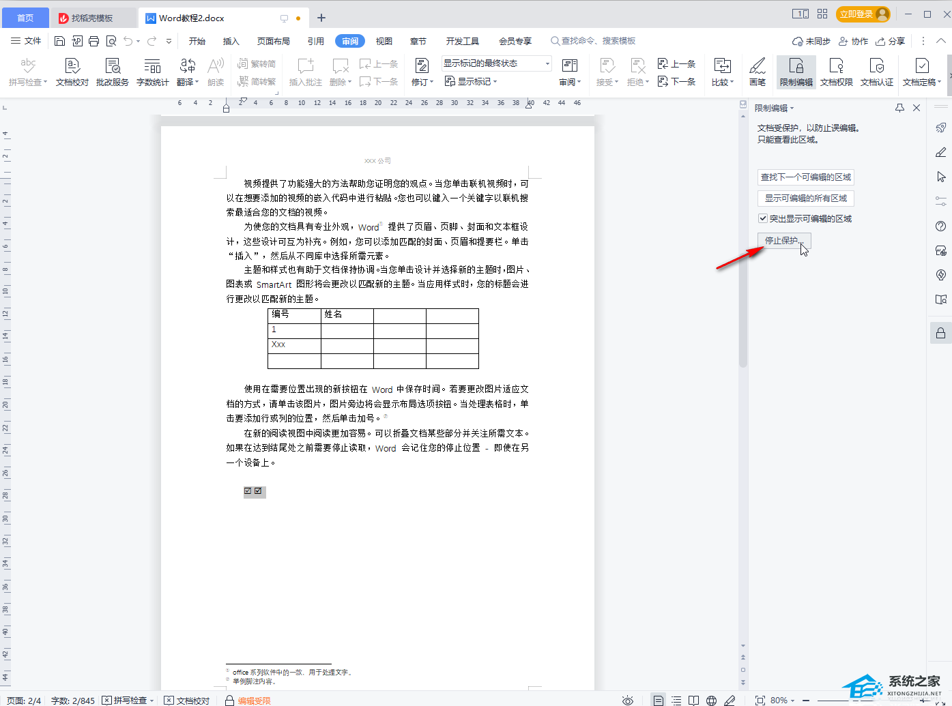Click the 立即登录 login button
This screenshot has height=706, width=952.
click(863, 14)
